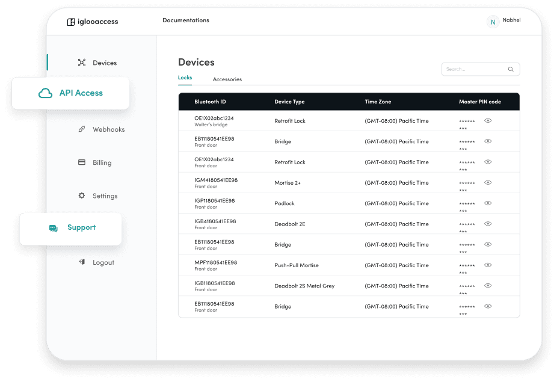Show PIN code for the Mortise 2+ device
Image resolution: width=554 pixels, height=379 pixels.
click(488, 182)
